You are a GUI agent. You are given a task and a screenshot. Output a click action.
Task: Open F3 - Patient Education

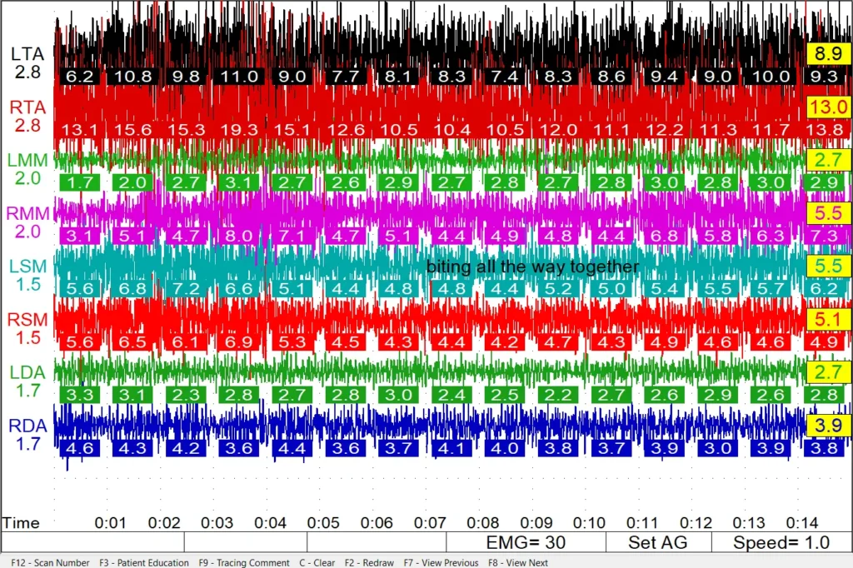point(143,562)
